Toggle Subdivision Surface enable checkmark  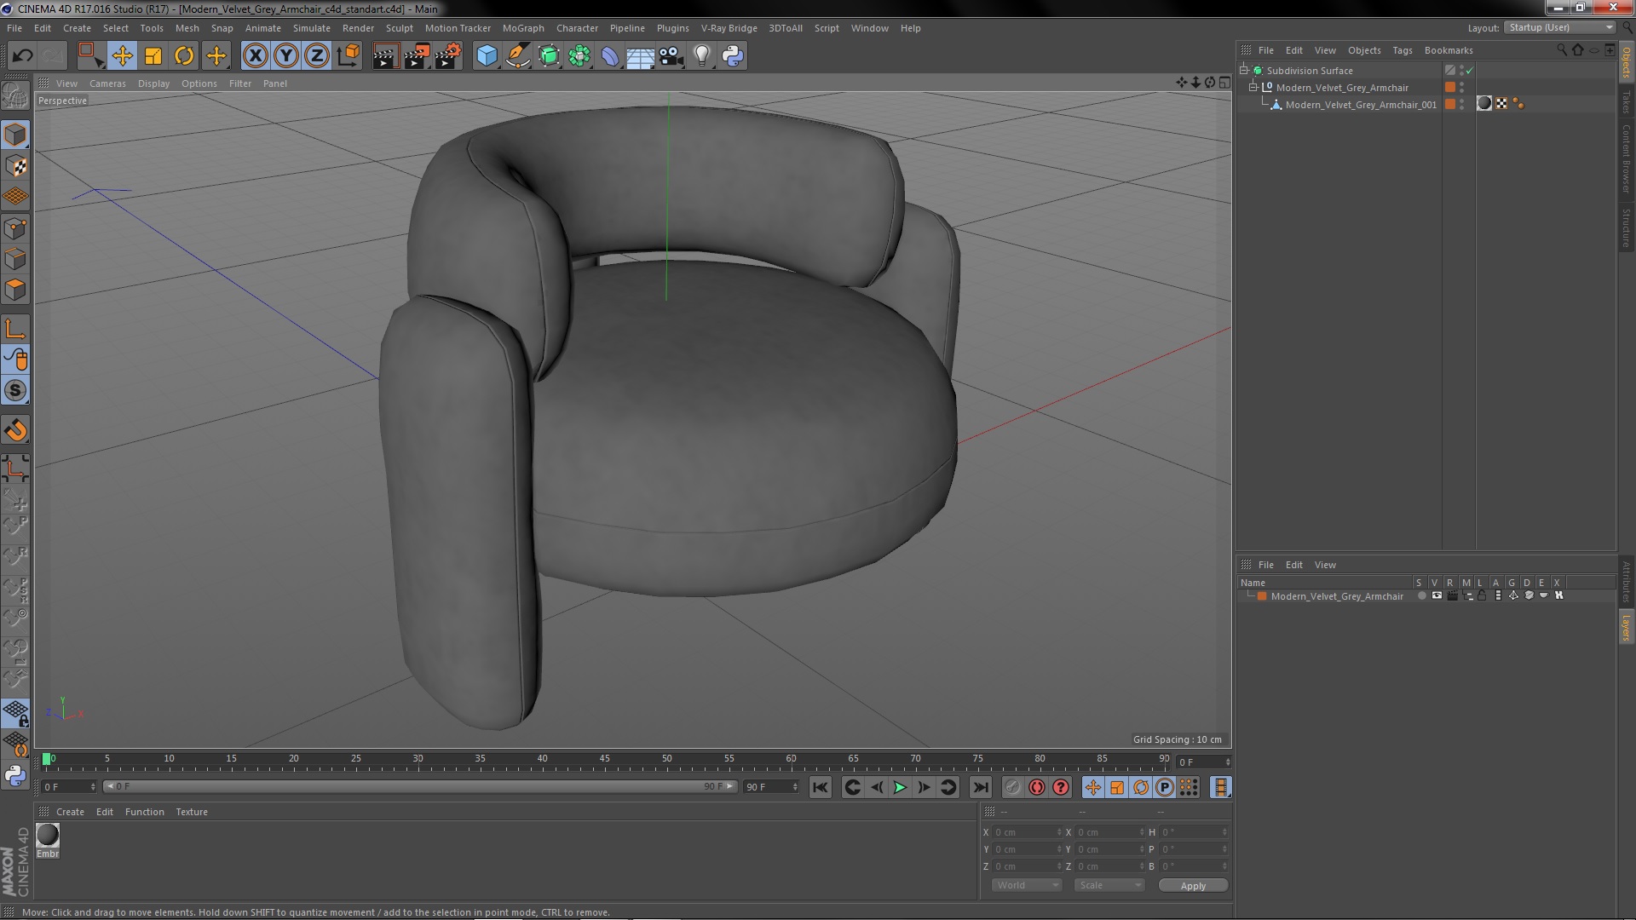tap(1469, 71)
